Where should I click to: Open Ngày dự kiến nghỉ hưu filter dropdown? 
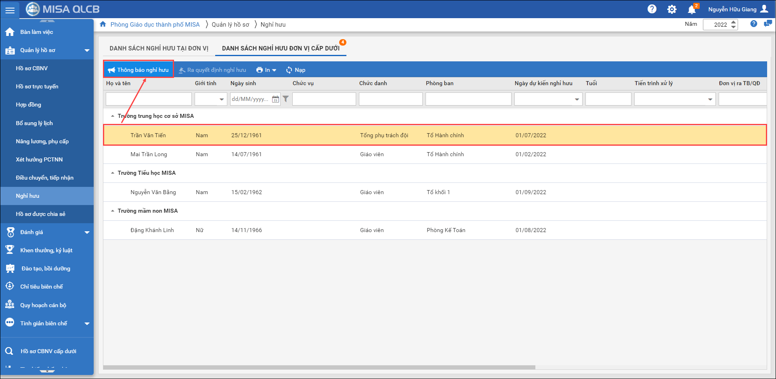tap(577, 99)
